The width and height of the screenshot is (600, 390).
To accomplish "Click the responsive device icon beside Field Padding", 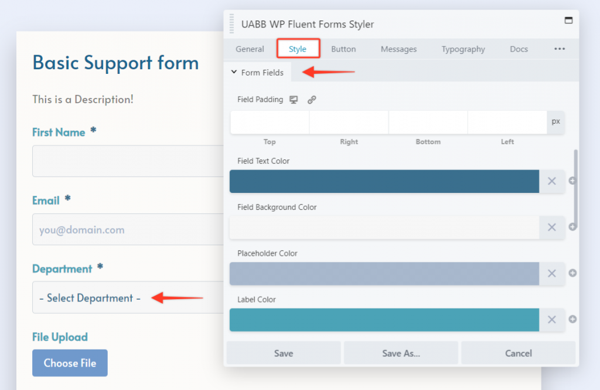I will [294, 99].
